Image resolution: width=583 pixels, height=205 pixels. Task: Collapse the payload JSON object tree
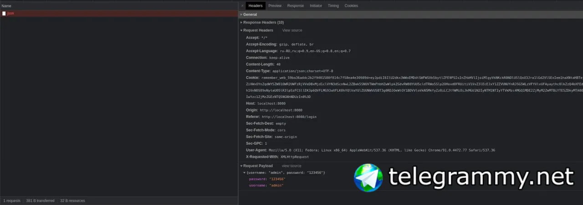coord(245,173)
